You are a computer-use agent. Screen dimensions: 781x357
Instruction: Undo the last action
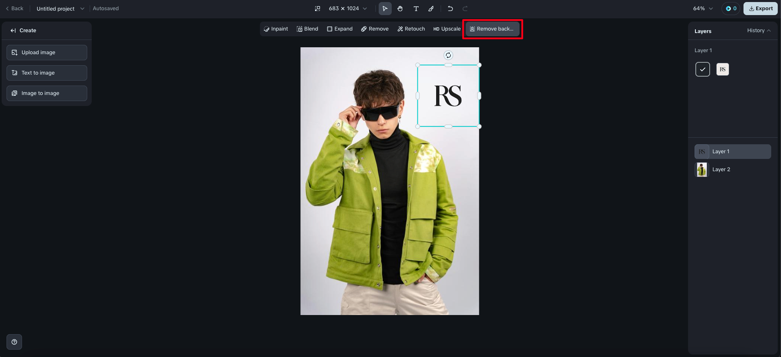pos(450,9)
